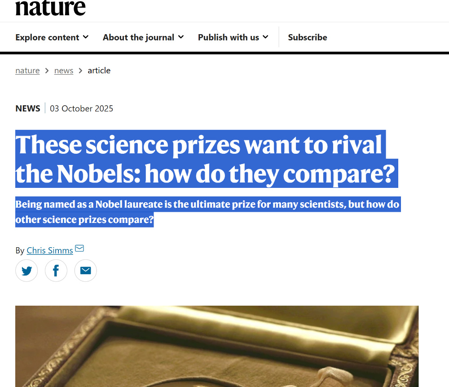
Task: Click the Nobel medal article image
Action: pyautogui.click(x=217, y=346)
